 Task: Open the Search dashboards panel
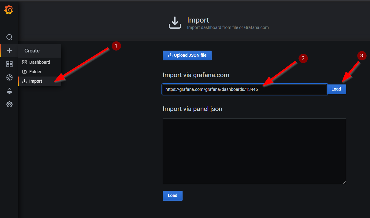point(9,37)
